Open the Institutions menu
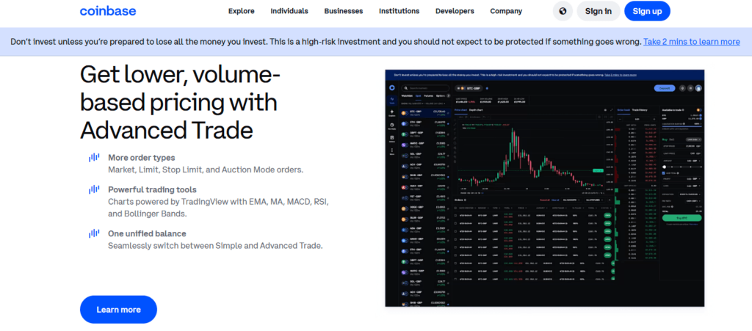Image resolution: width=752 pixels, height=331 pixels. coord(399,11)
